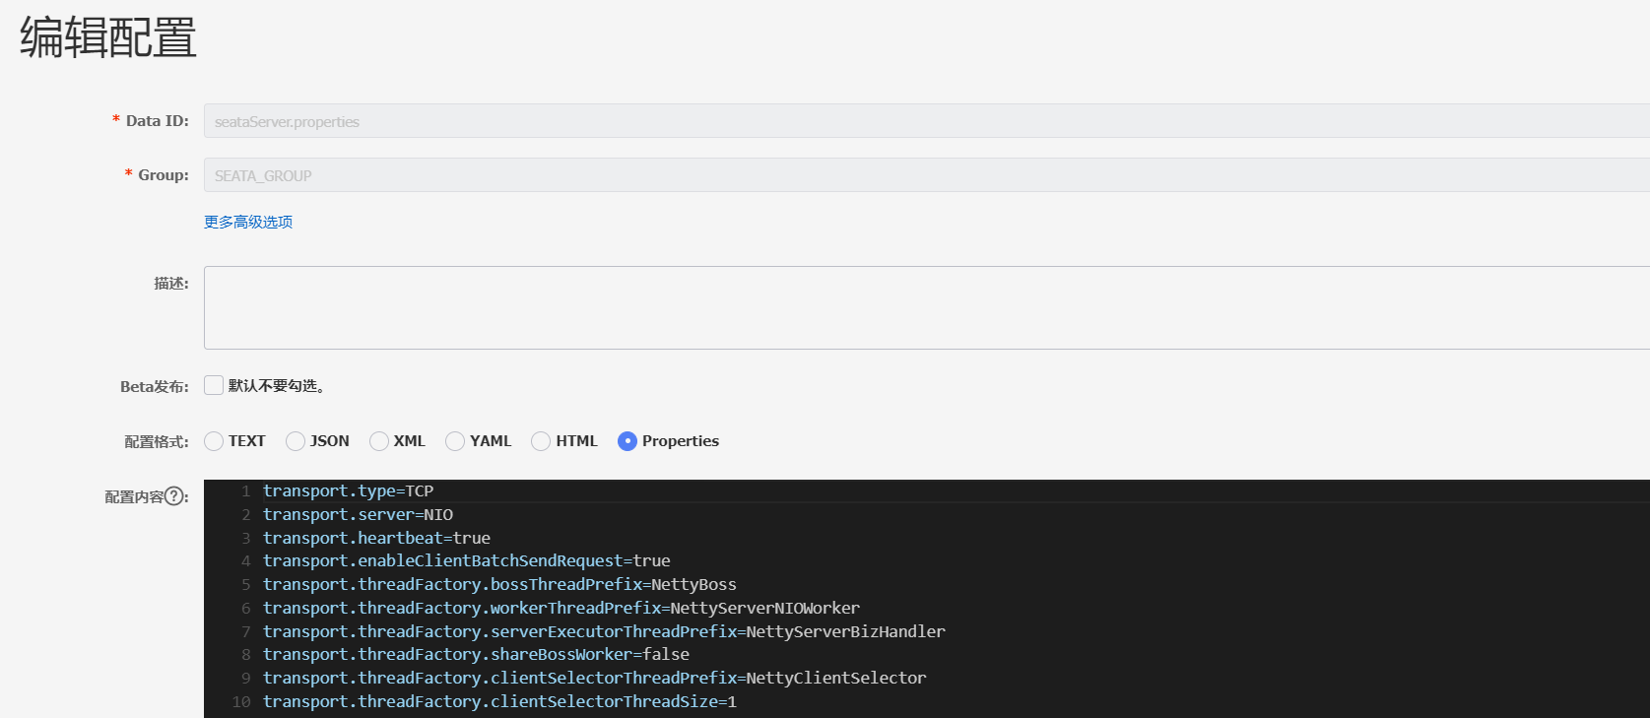Click line number 10 in editor gutter
This screenshot has height=718, width=1650.
pyautogui.click(x=241, y=701)
